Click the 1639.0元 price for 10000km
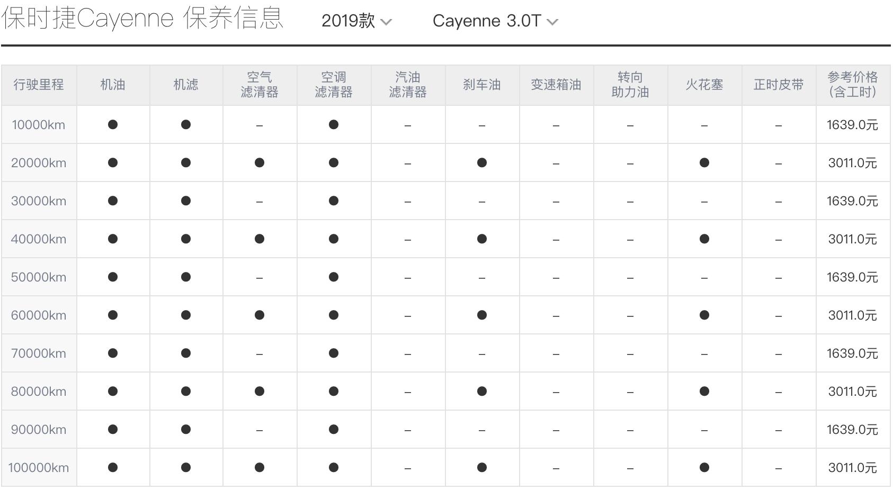This screenshot has width=893, height=490. (x=852, y=125)
